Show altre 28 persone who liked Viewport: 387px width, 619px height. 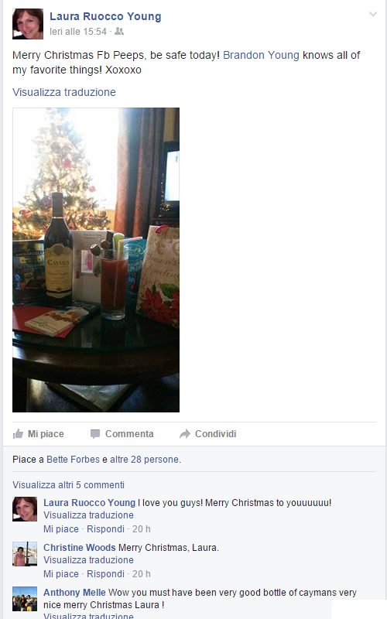tap(145, 460)
